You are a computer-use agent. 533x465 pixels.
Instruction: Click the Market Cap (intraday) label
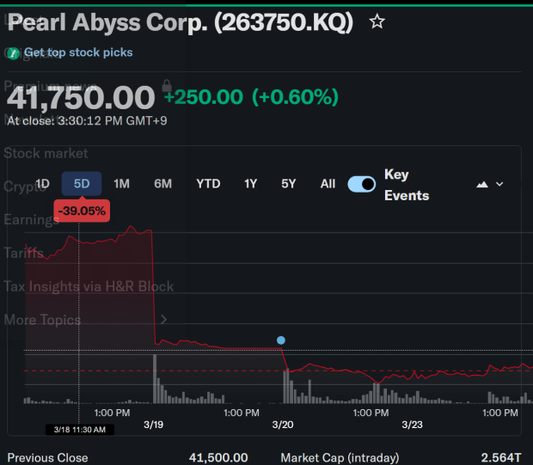pos(340,457)
